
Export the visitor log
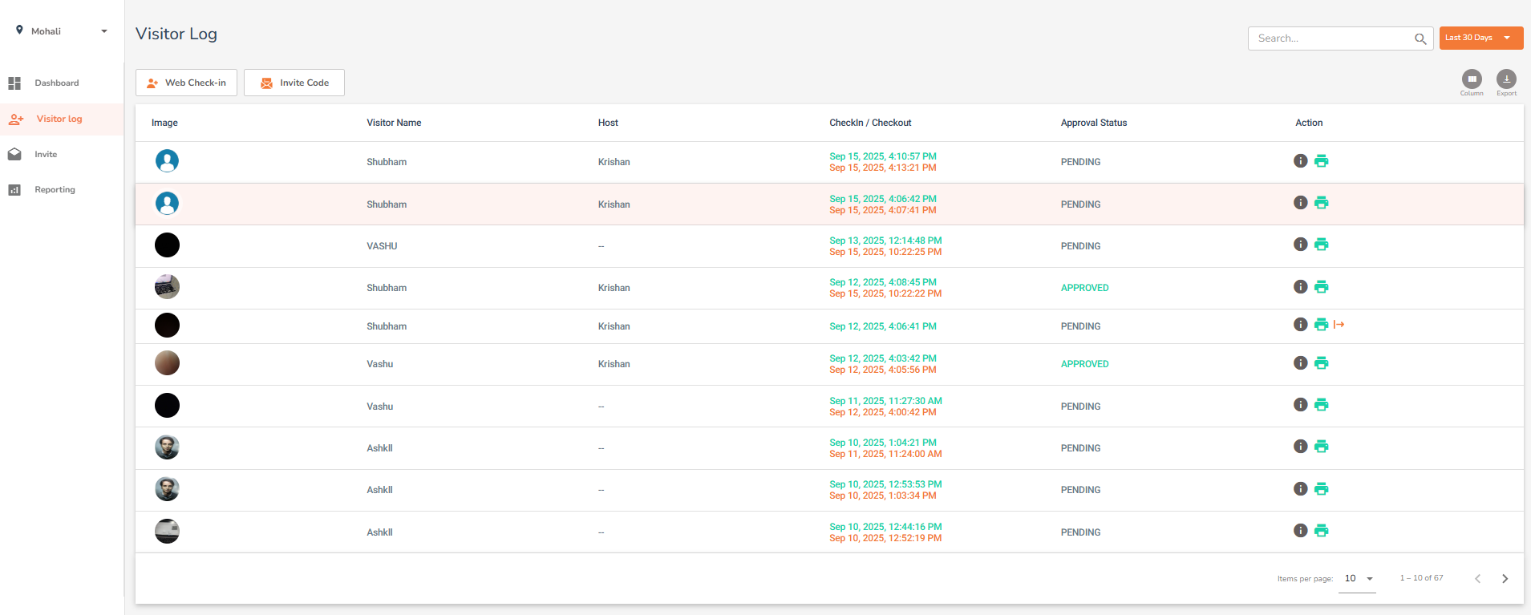pos(1506,79)
